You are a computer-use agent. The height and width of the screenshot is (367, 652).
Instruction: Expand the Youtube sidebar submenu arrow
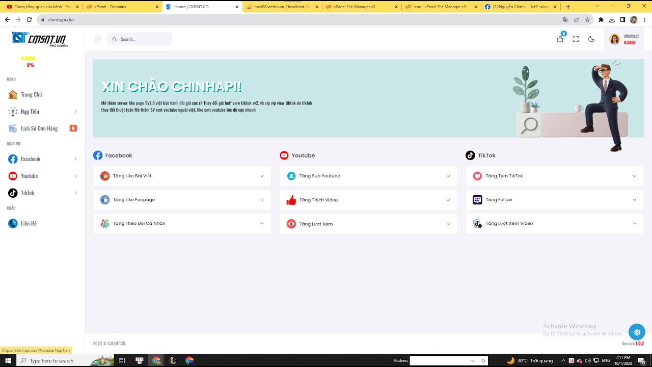(76, 176)
